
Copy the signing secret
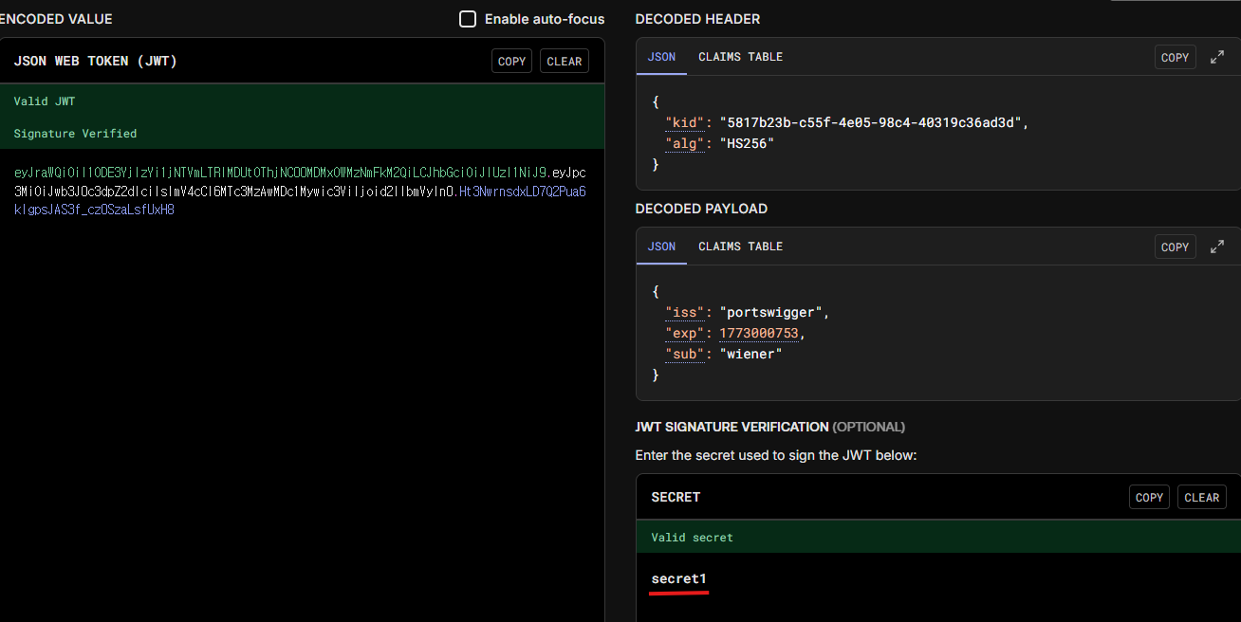click(x=1149, y=498)
